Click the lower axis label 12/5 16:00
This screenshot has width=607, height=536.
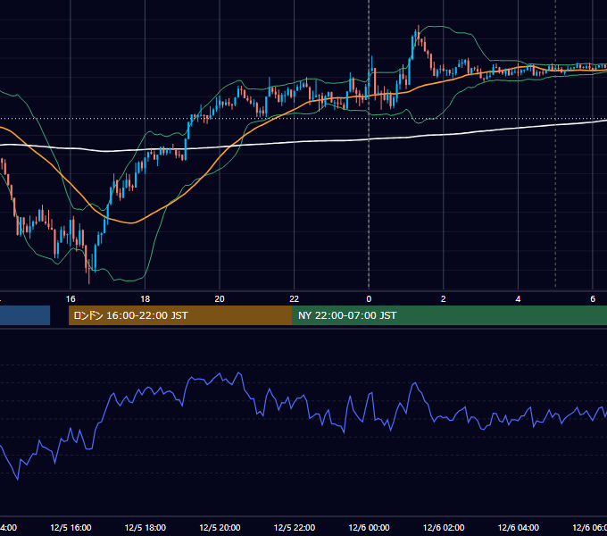(x=71, y=527)
